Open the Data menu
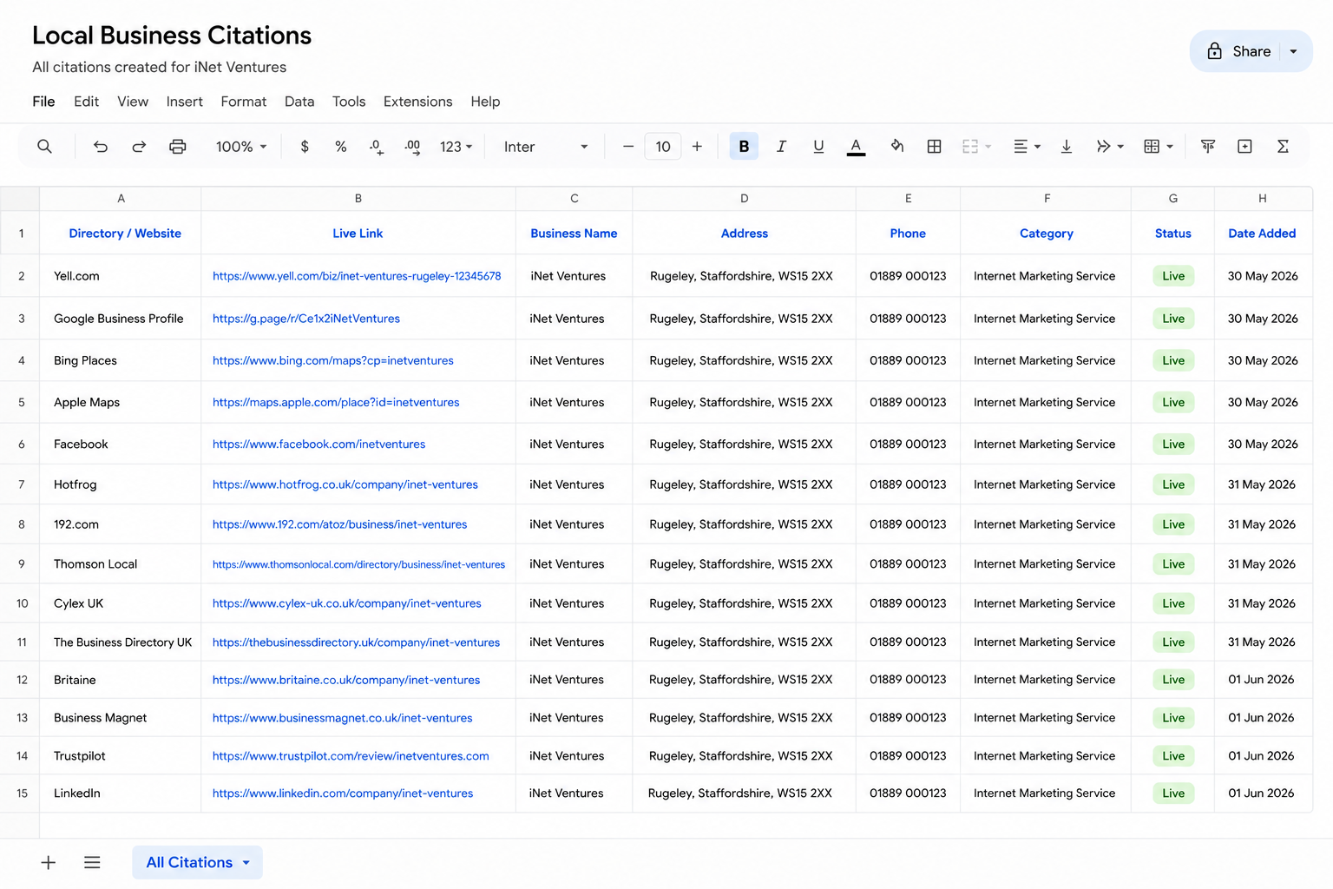Image resolution: width=1333 pixels, height=889 pixels. pos(299,102)
